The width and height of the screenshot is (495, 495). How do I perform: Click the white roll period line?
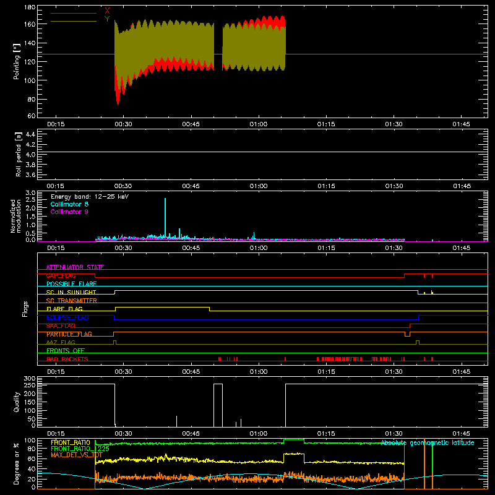coord(262,152)
